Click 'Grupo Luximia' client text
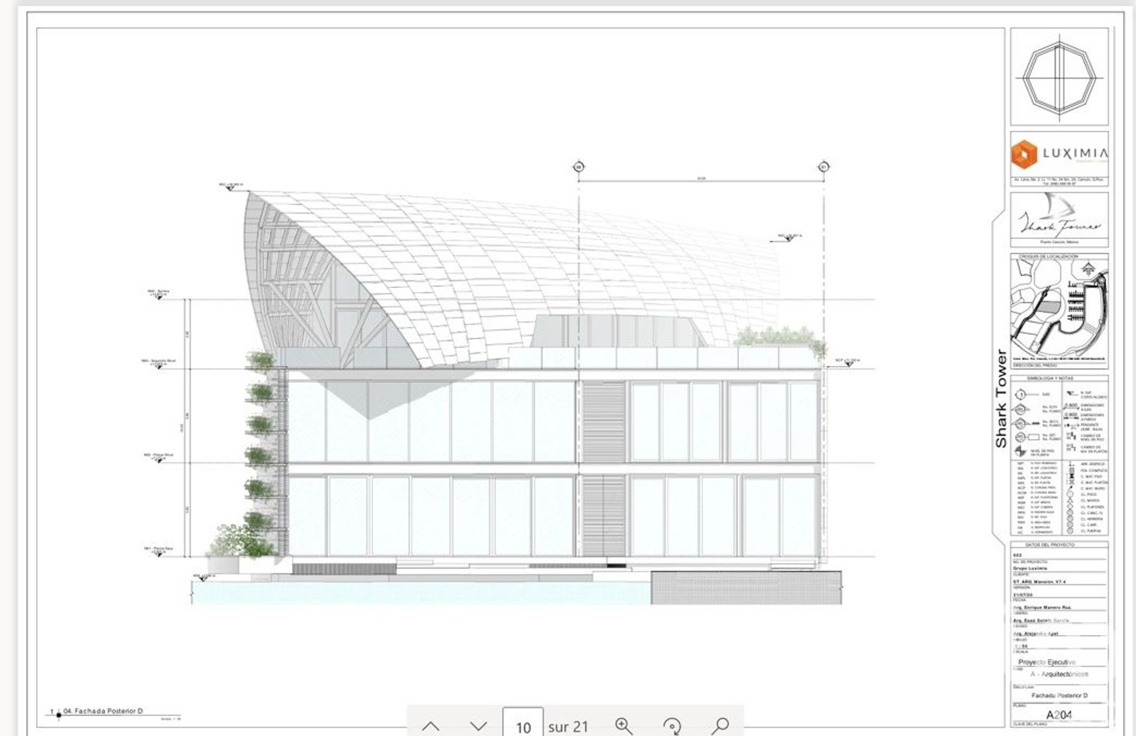1136x736 pixels. point(1030,568)
